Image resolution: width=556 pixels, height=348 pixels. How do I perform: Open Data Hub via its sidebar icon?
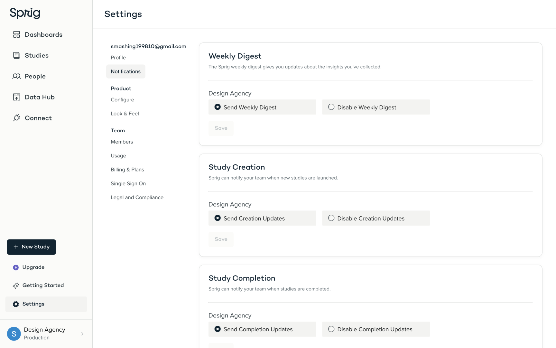point(17,97)
